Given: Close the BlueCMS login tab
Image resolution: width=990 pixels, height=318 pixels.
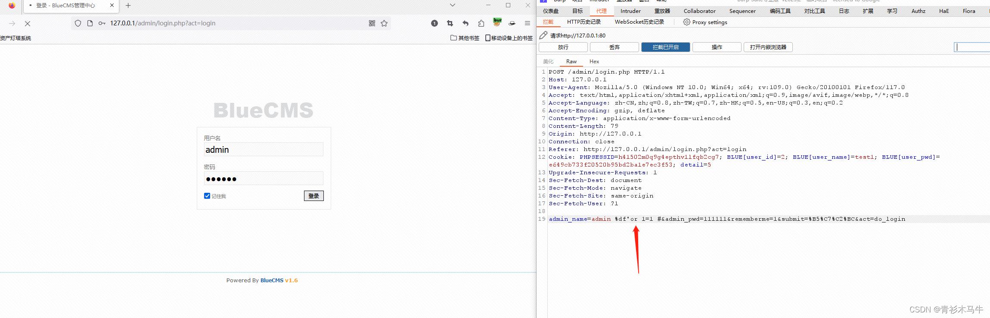Looking at the screenshot, I should coord(112,5).
